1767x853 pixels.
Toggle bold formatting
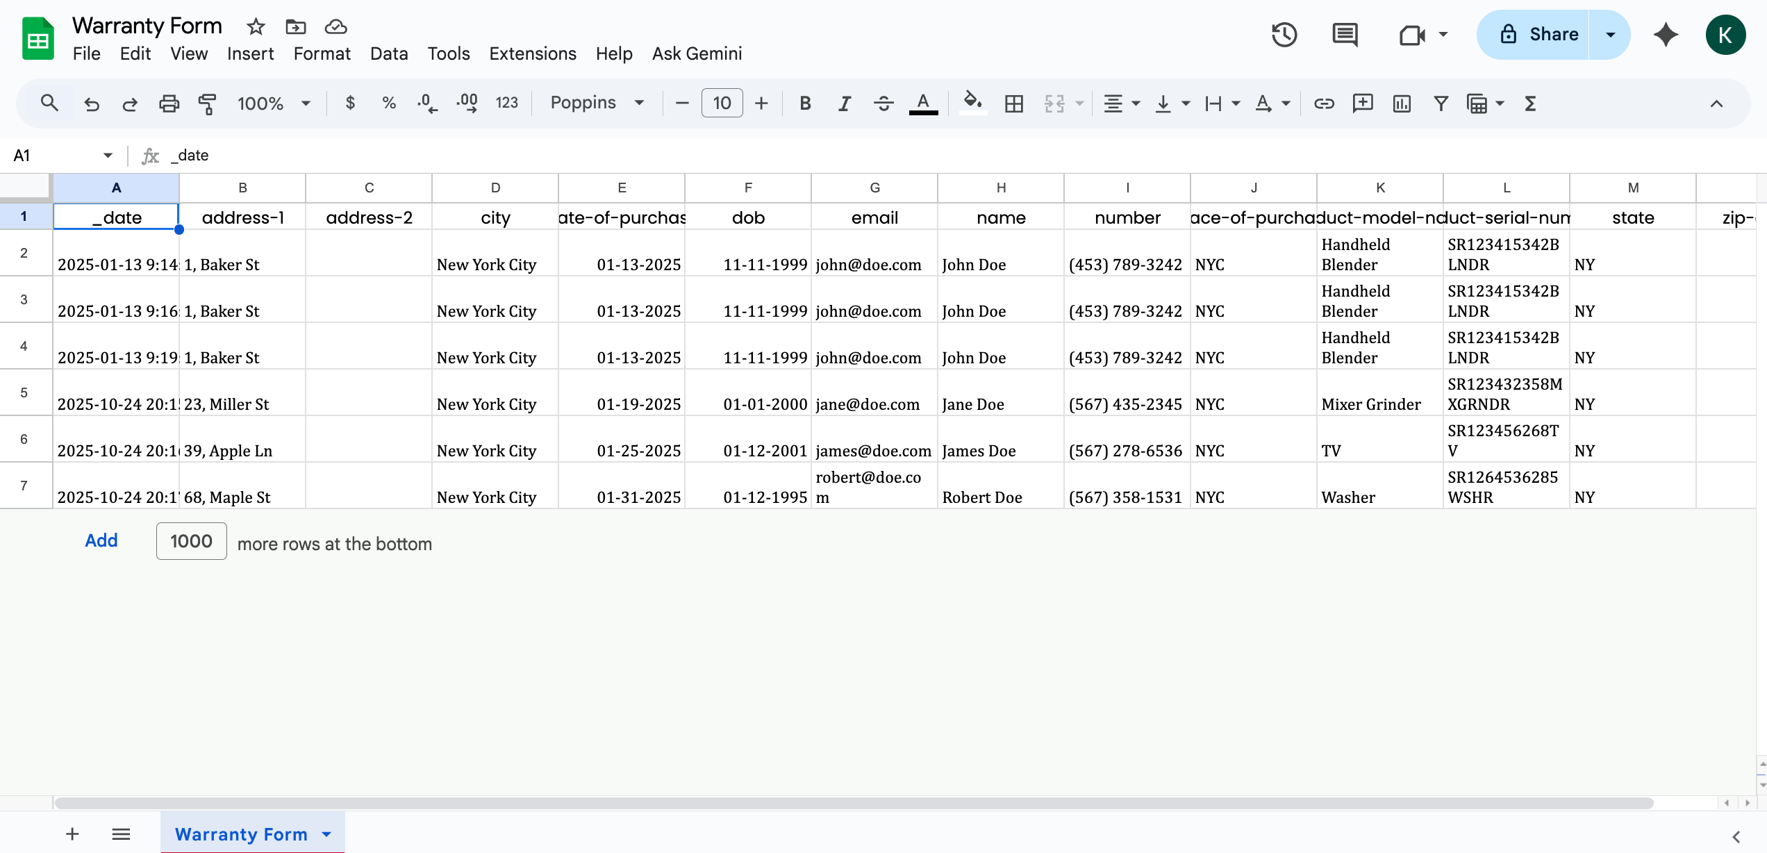[804, 103]
